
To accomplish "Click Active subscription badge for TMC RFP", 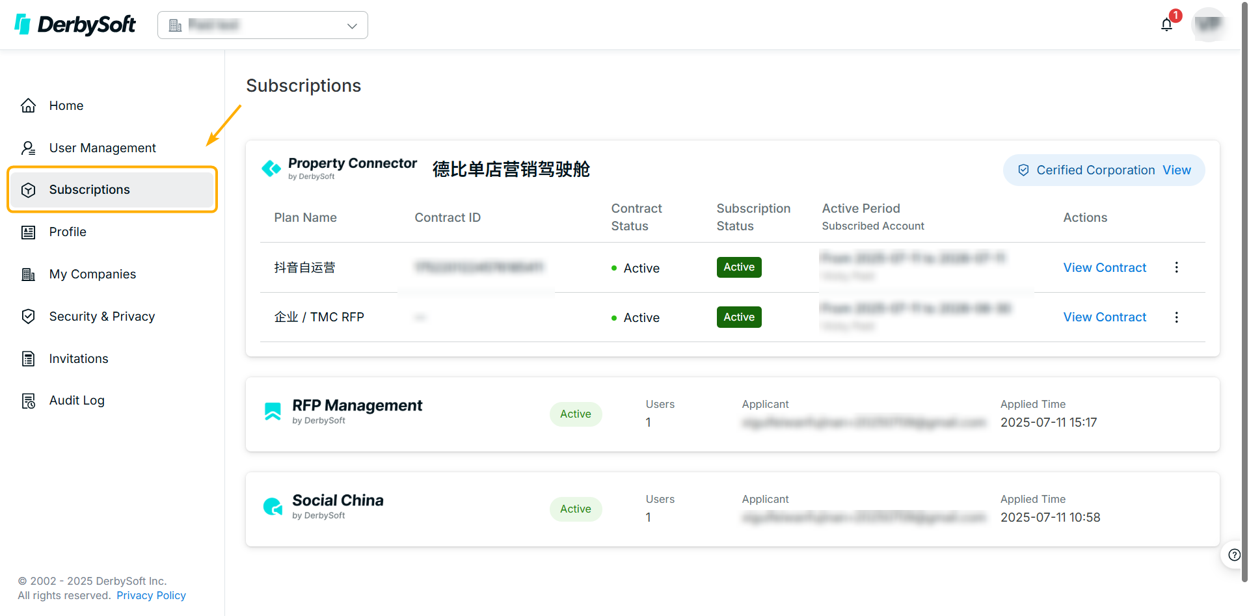I will coord(739,317).
